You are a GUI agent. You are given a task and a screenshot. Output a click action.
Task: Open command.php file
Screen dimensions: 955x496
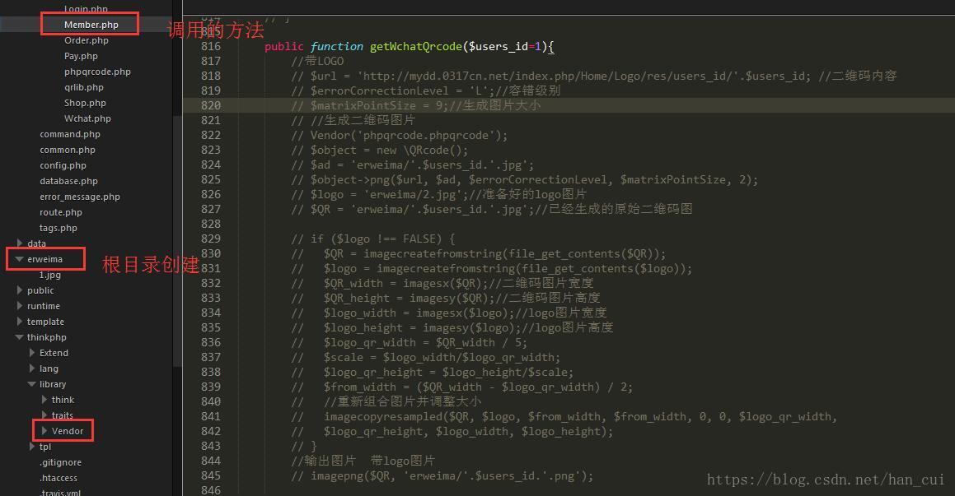70,134
